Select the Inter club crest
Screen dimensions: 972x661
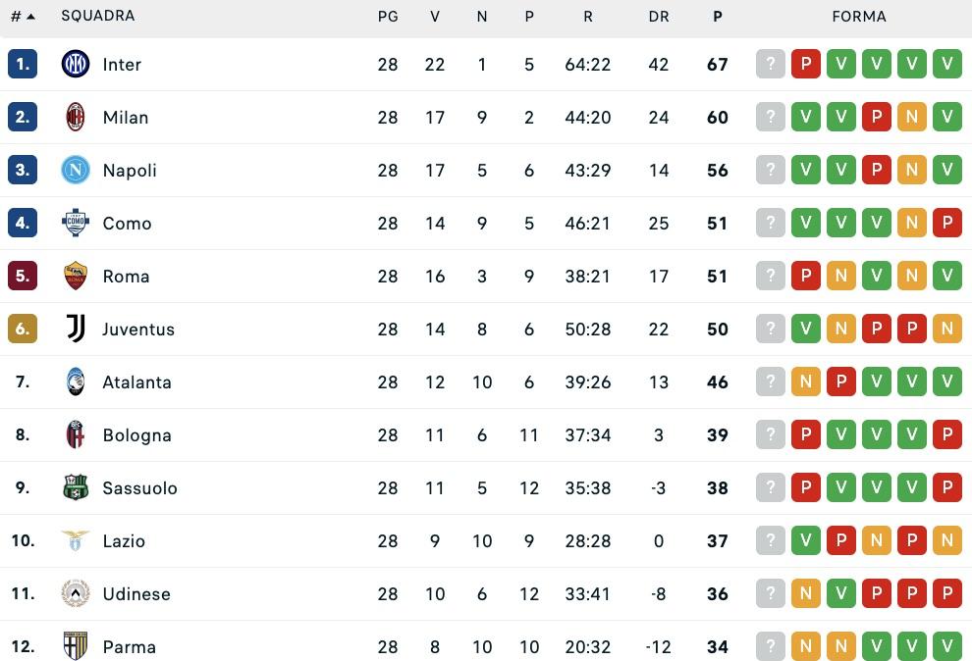point(75,65)
